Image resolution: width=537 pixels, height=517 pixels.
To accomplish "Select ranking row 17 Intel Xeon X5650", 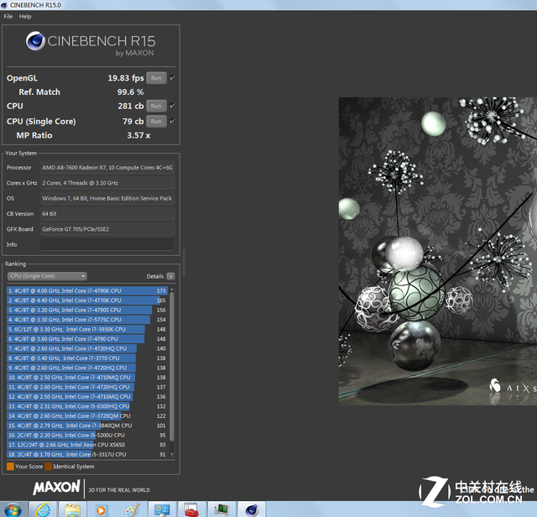I will [x=87, y=445].
